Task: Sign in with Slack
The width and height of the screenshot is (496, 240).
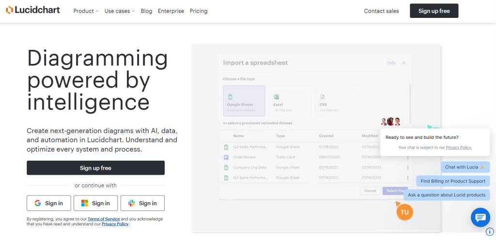Action: (143, 203)
